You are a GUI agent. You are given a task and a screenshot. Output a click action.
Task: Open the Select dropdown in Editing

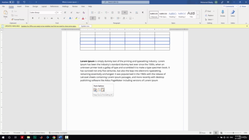coord(209,19)
